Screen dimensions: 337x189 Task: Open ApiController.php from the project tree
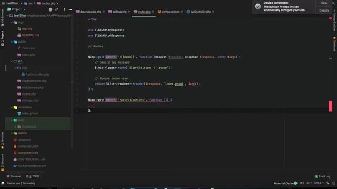coord(37,75)
